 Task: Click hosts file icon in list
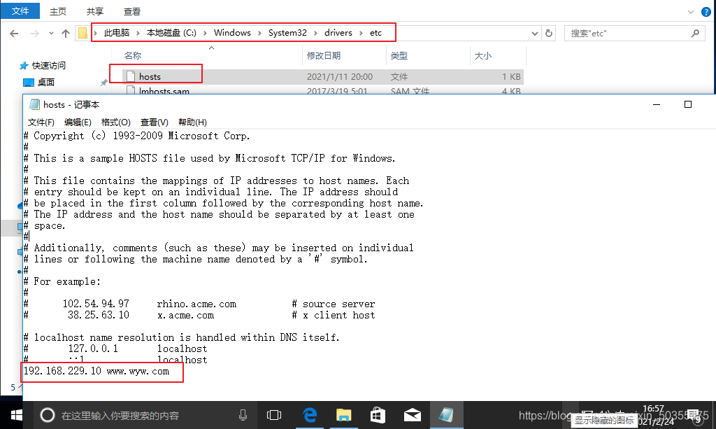pos(131,76)
